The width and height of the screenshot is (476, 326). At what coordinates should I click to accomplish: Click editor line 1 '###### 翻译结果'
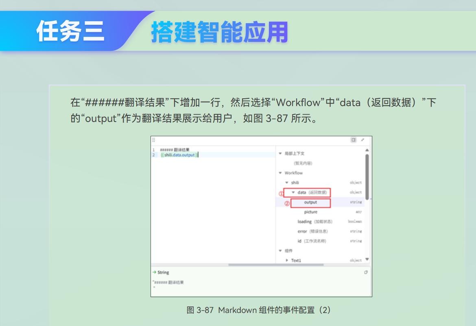[175, 150]
